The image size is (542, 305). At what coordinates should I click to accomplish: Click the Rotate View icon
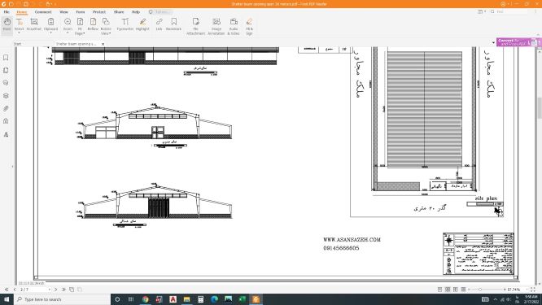(106, 22)
